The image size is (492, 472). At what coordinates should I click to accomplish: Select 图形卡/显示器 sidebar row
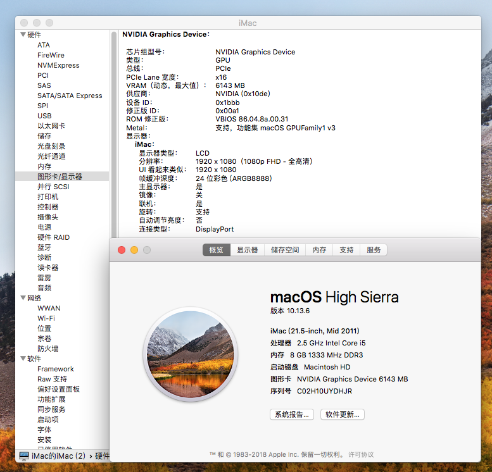62,177
